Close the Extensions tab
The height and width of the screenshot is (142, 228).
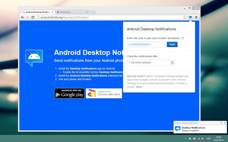[87, 12]
